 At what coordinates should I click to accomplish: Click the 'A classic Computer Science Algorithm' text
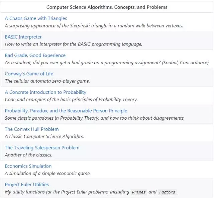pos(44,136)
